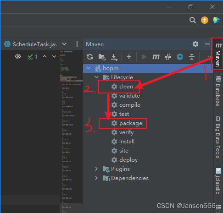Collapse the Lifecycle folder
The height and width of the screenshot is (213, 223).
(x=96, y=77)
